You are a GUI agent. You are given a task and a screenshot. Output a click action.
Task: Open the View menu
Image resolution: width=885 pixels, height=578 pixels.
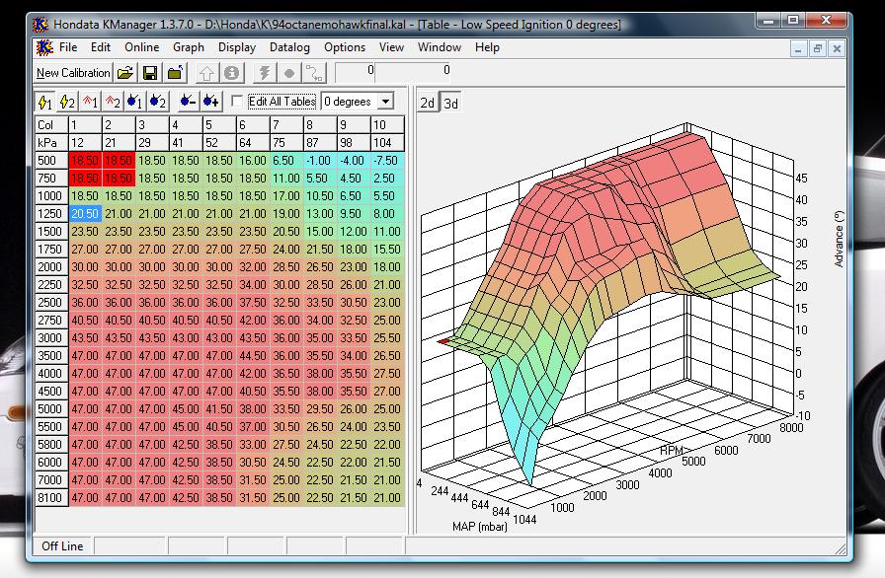tap(391, 47)
